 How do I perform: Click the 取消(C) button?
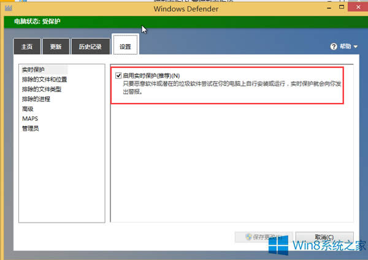324,237
